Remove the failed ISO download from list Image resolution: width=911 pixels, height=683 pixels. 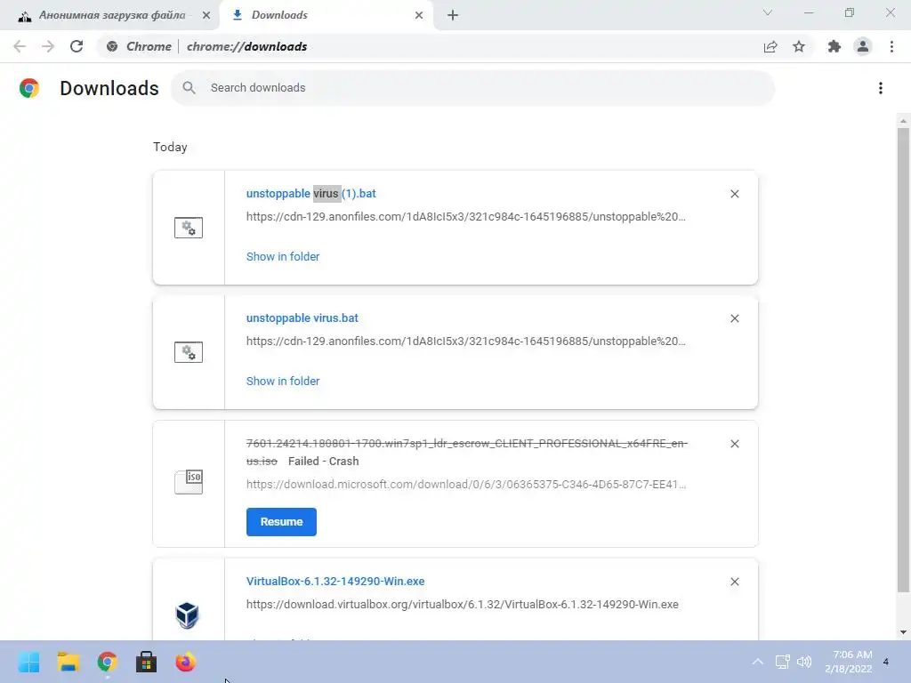click(x=734, y=444)
